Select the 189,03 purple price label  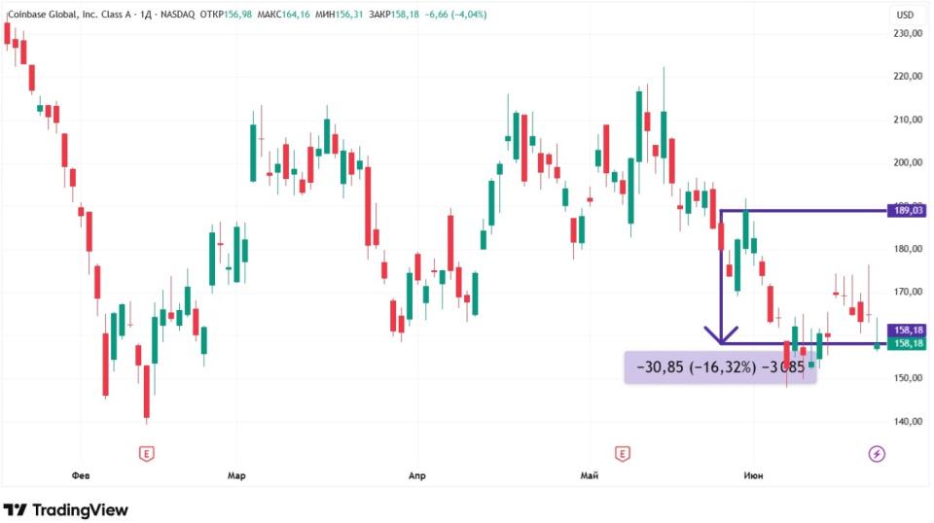pos(907,210)
